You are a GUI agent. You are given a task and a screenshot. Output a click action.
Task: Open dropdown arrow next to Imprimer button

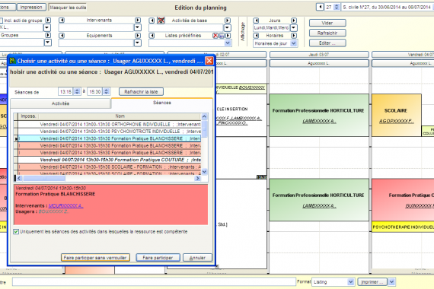pyautogui.click(x=391, y=282)
